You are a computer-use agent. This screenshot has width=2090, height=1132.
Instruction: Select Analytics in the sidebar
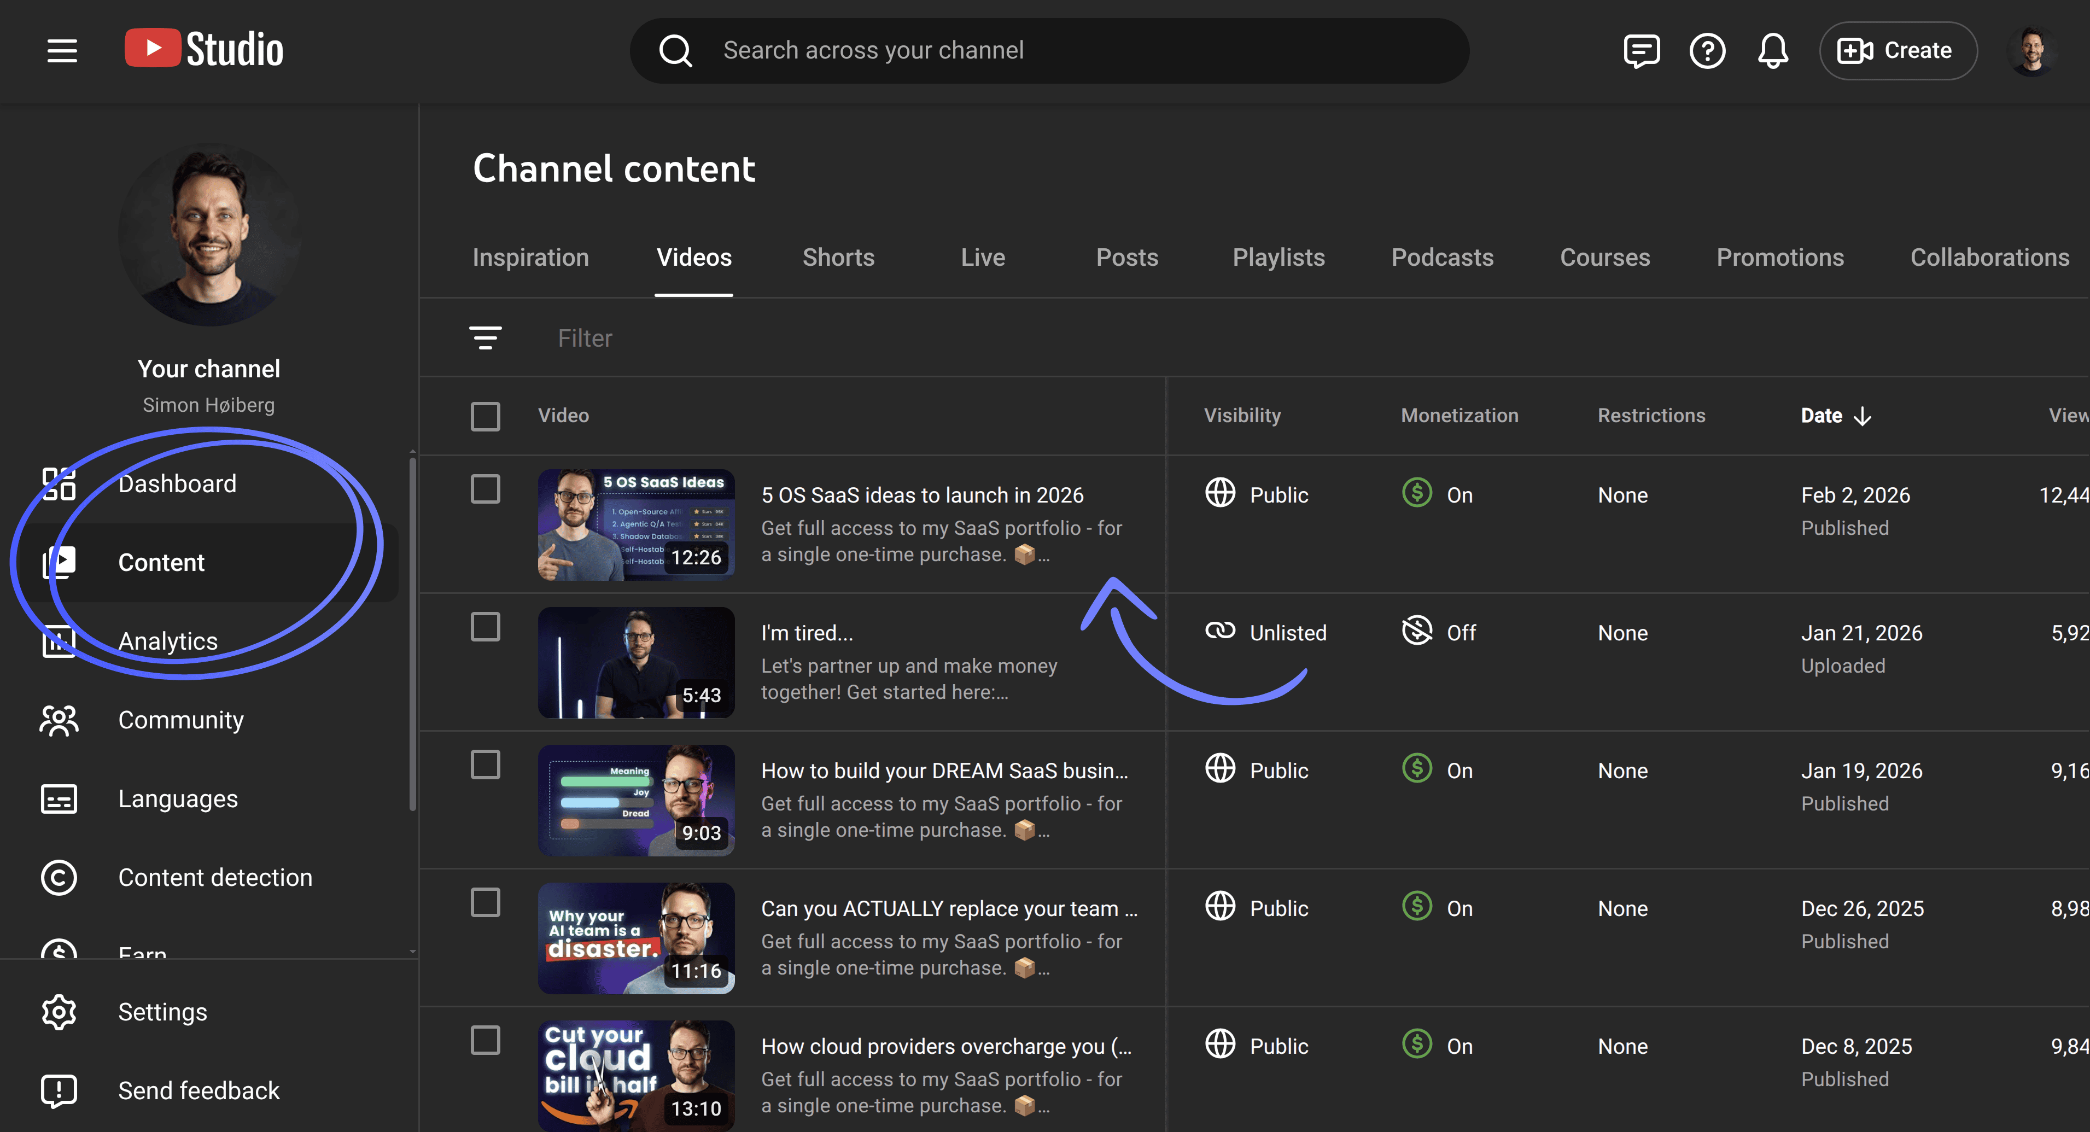pos(168,640)
